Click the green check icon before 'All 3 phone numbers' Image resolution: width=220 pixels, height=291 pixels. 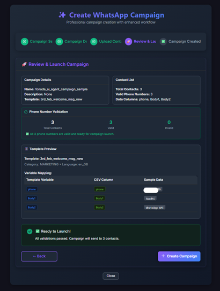[27, 134]
